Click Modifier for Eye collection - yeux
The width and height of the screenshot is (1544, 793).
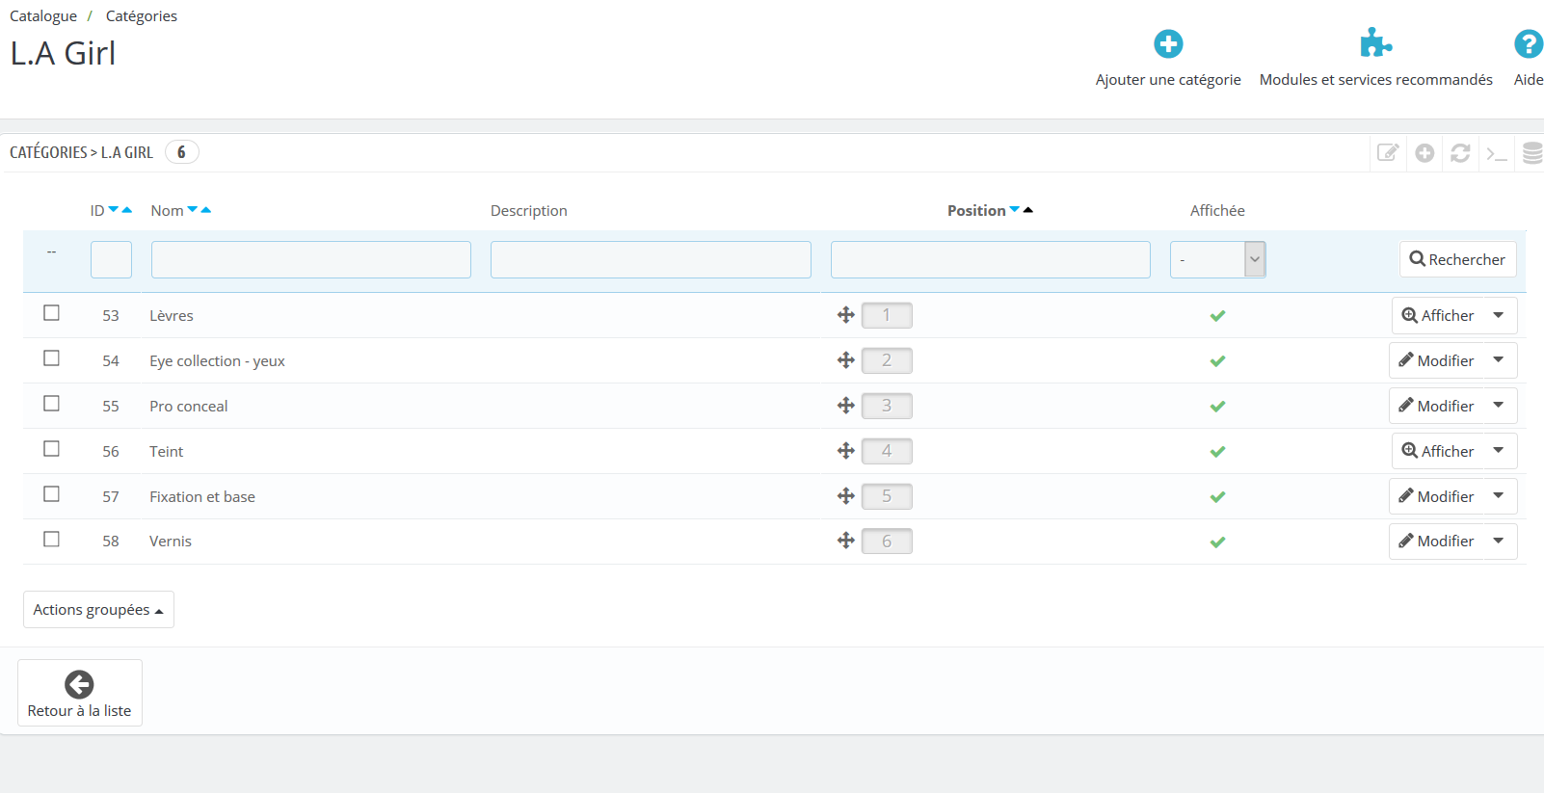click(1436, 360)
